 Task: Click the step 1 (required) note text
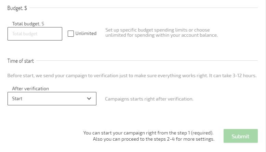[148, 133]
